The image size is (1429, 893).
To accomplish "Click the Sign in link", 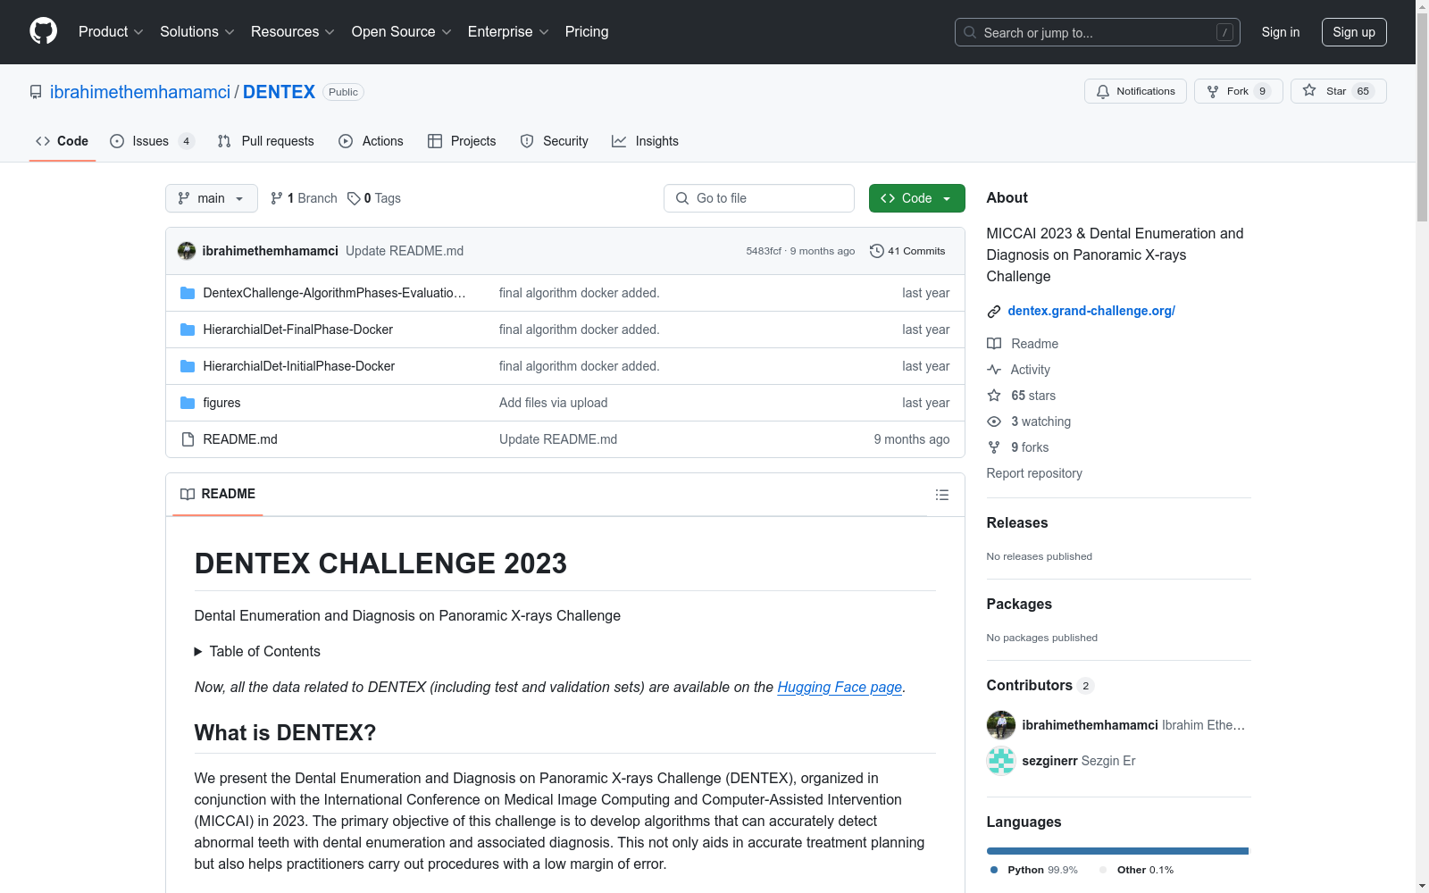I will point(1281,32).
